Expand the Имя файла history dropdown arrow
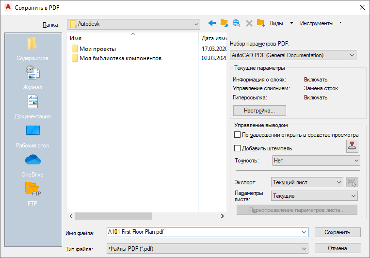Image resolution: width=370 pixels, height=258 pixels. 304,232
